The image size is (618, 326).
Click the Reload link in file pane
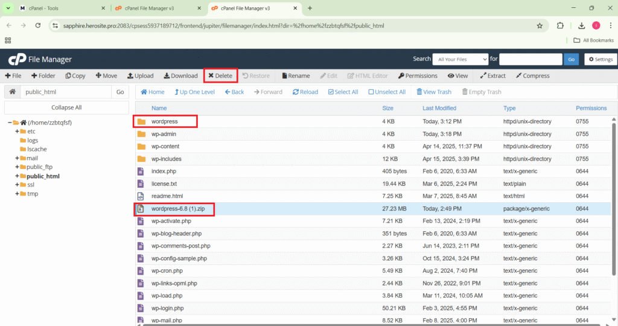point(305,92)
